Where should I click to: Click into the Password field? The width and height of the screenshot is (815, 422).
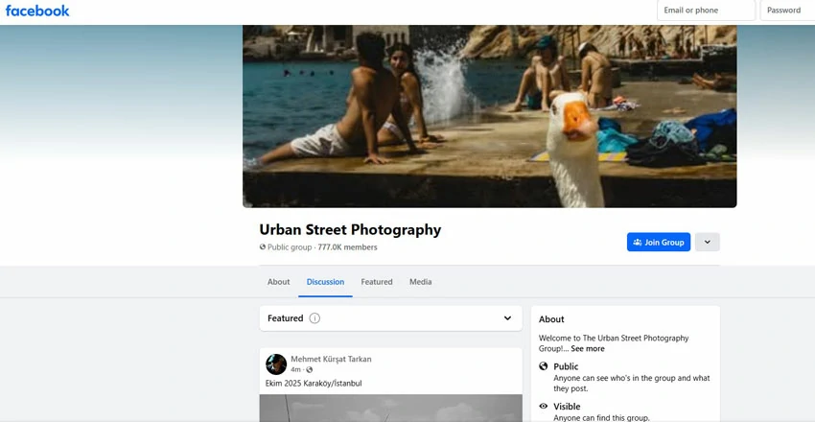[786, 11]
